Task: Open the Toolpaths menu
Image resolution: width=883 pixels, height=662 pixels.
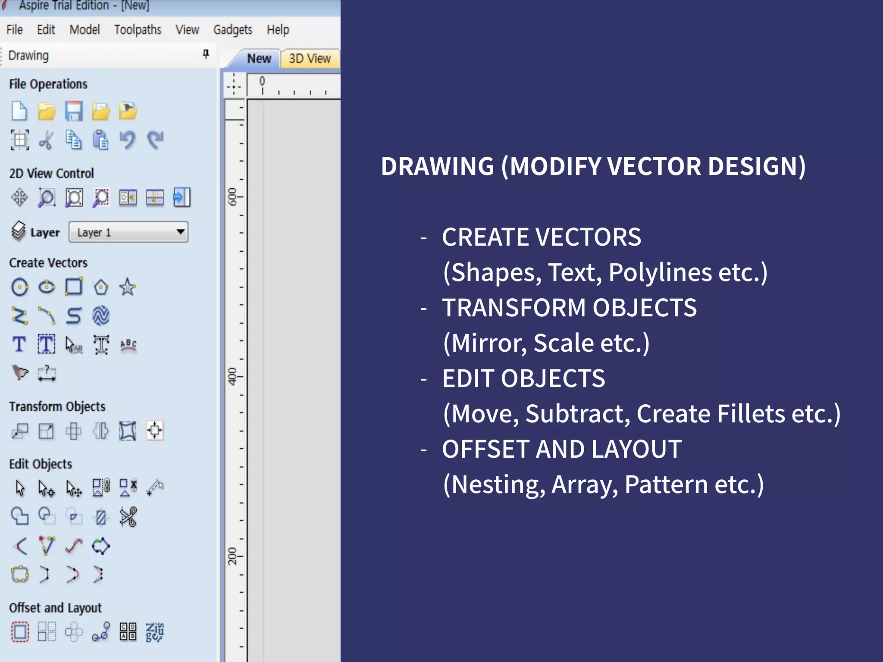Action: tap(138, 30)
